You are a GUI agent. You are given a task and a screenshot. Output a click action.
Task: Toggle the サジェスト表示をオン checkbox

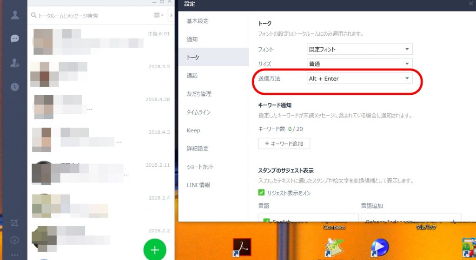(x=261, y=193)
